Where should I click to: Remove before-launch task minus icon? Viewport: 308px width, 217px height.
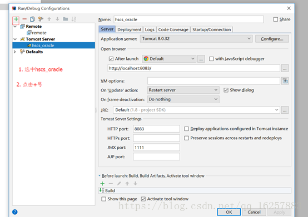click(111, 184)
